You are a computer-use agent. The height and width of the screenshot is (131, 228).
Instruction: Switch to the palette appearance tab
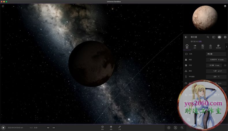point(218,46)
